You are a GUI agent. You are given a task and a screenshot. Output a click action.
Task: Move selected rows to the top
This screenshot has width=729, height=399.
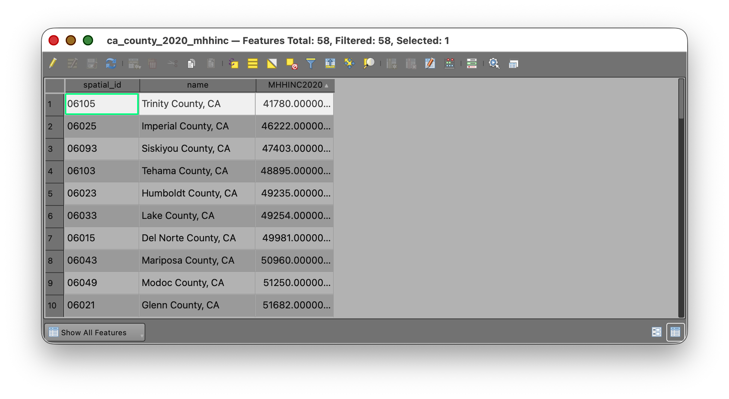coord(330,63)
